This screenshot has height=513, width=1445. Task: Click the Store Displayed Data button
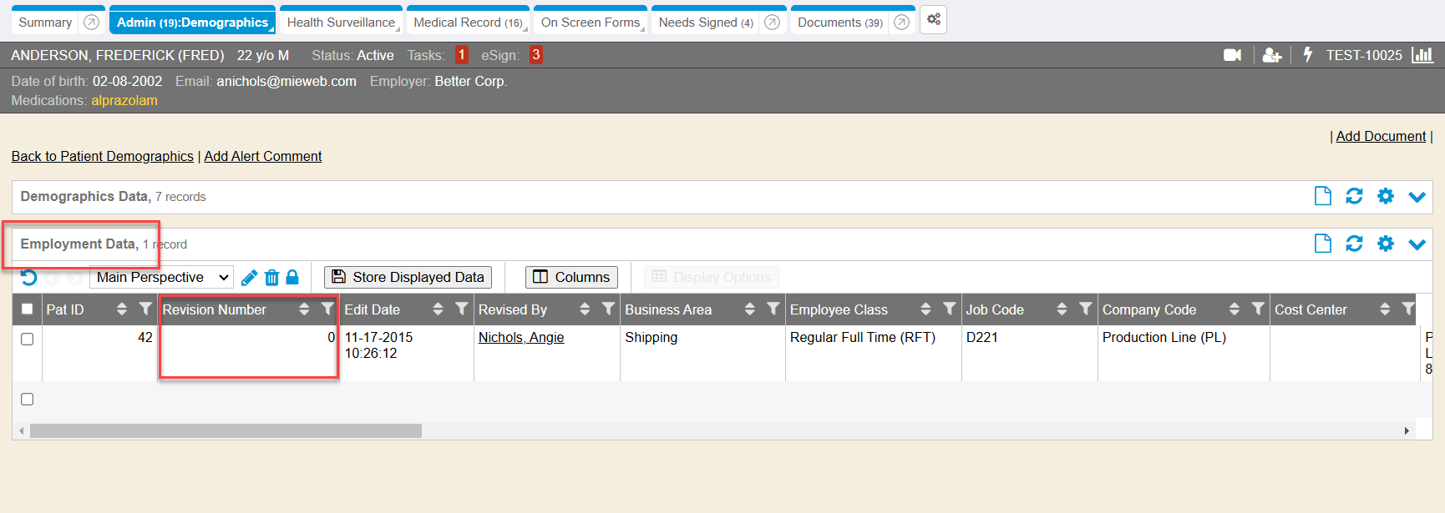click(408, 277)
